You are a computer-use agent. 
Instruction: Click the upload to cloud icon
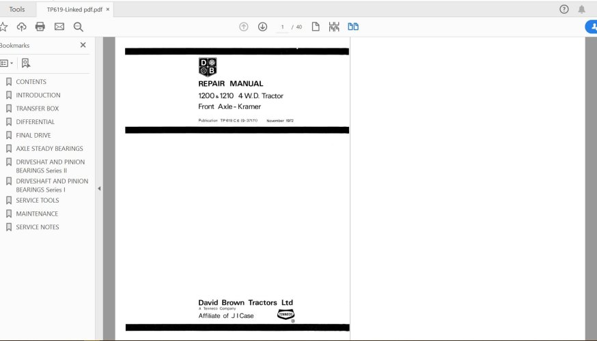[x=22, y=27]
